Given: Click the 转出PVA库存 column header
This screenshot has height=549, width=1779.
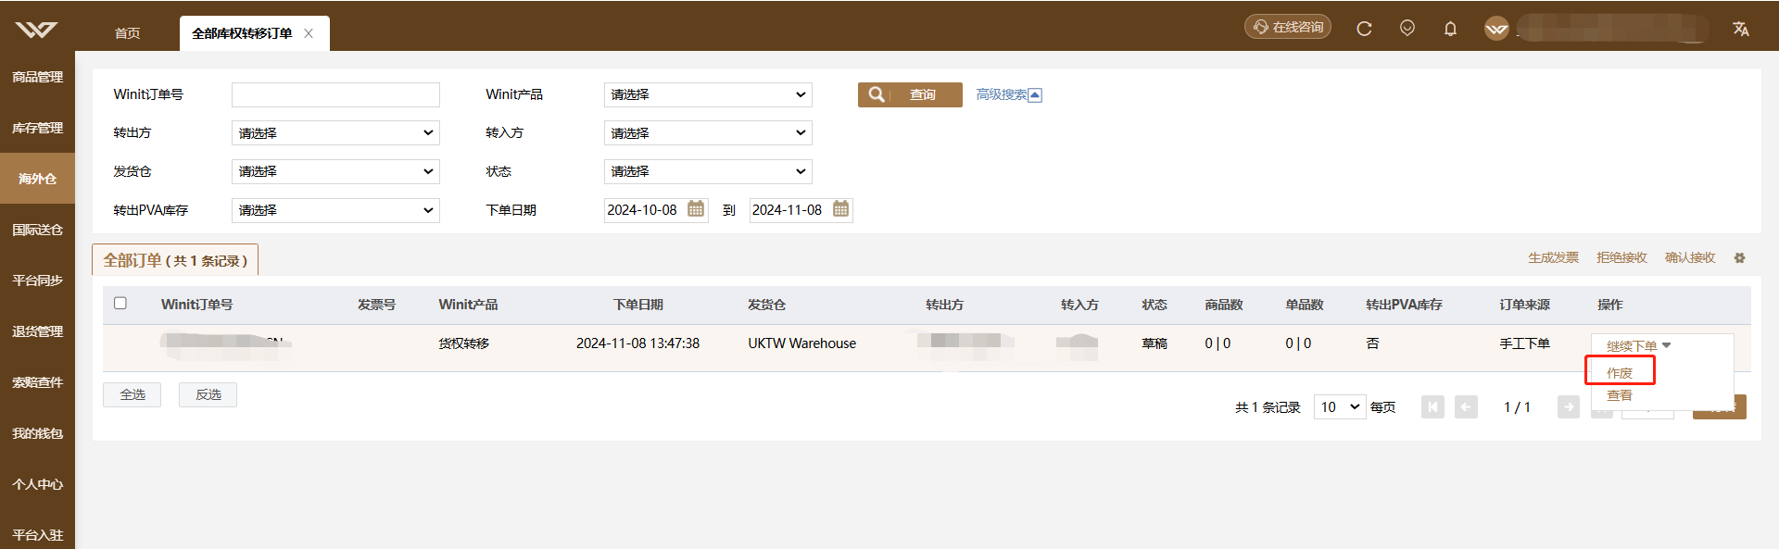Looking at the screenshot, I should 1404,305.
